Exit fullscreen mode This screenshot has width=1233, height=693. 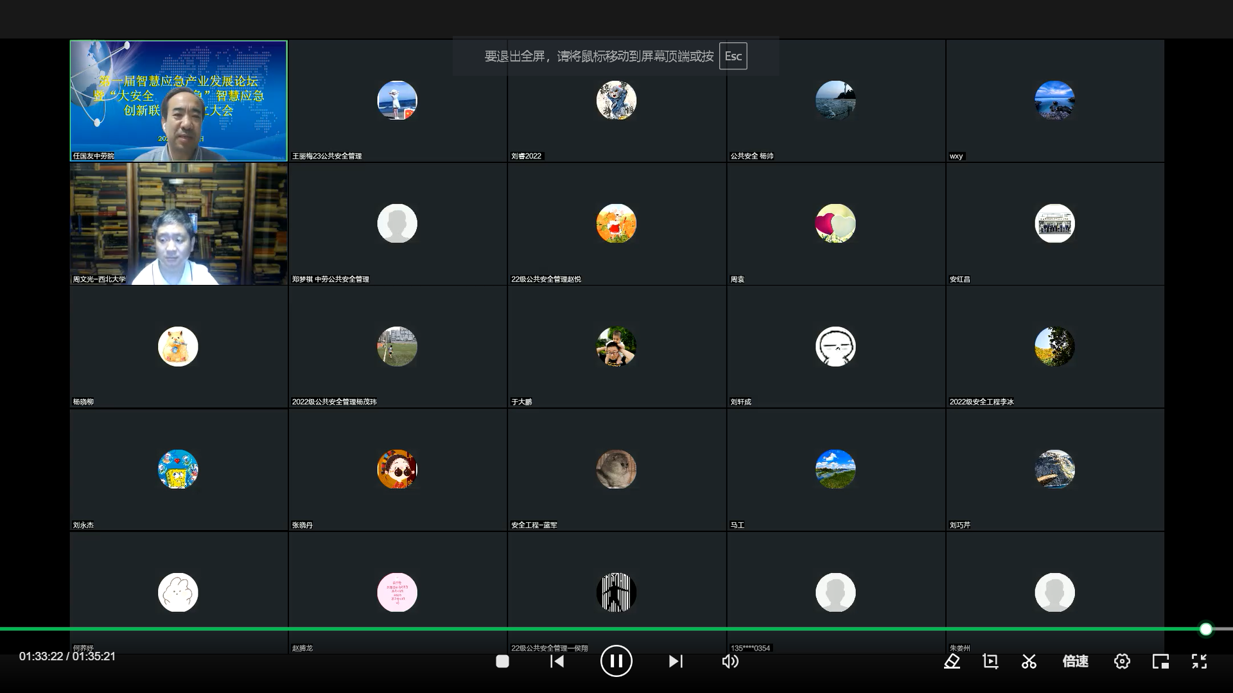[1199, 662]
